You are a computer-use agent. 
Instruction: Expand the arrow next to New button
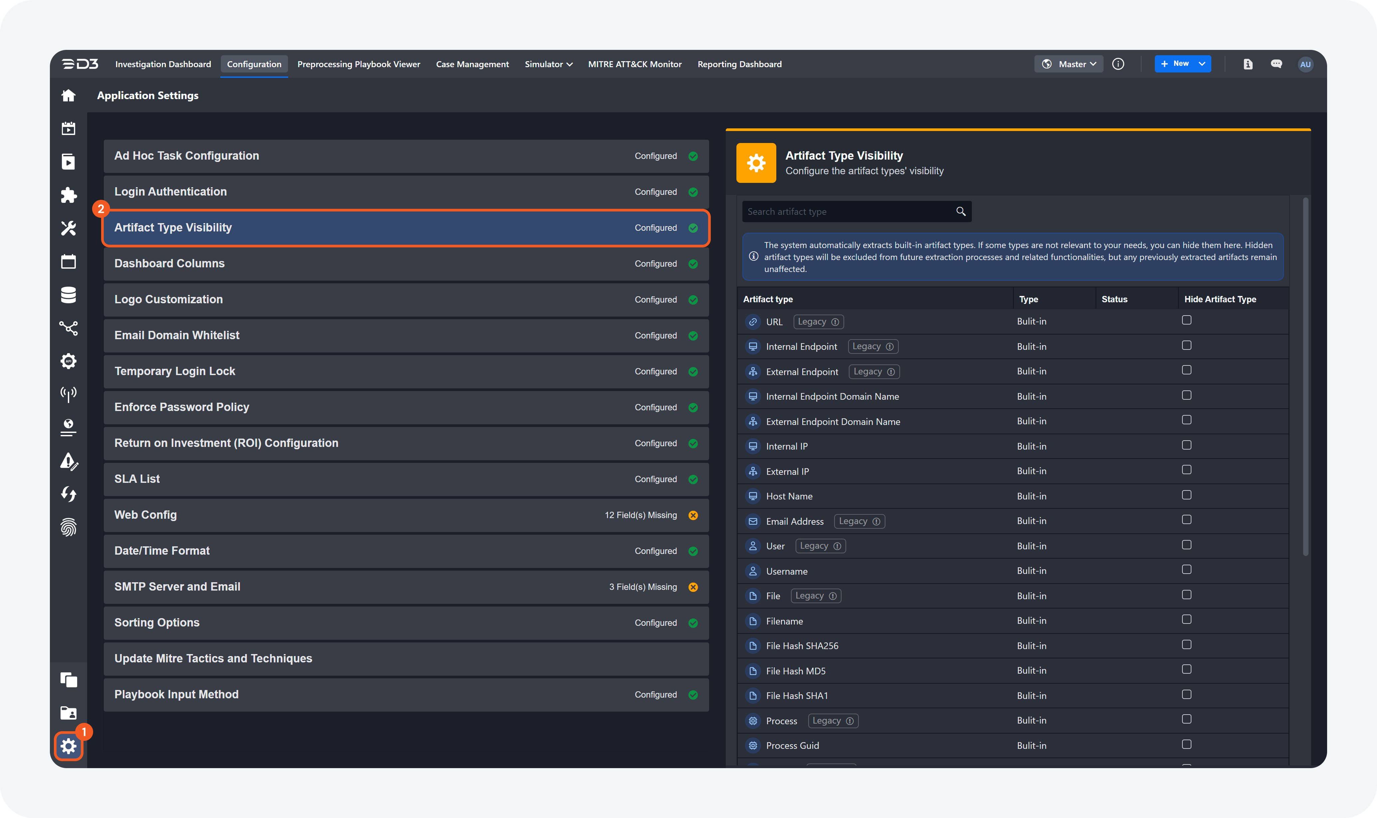click(x=1202, y=64)
